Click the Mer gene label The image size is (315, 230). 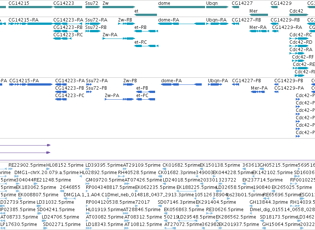click(x=254, y=11)
